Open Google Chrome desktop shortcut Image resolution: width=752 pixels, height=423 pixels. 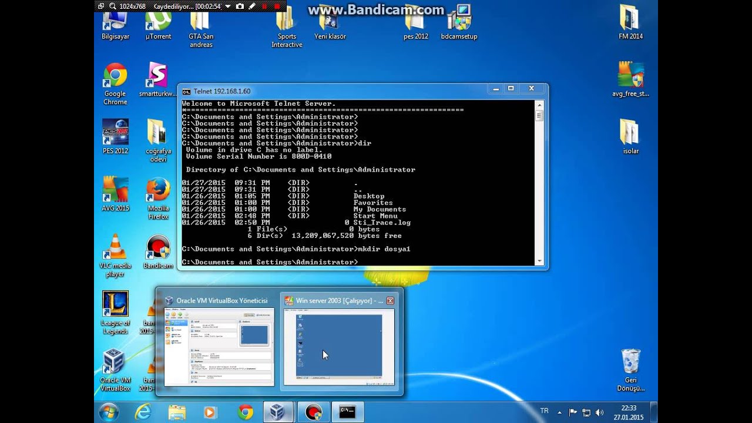click(x=115, y=85)
